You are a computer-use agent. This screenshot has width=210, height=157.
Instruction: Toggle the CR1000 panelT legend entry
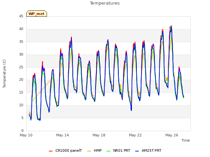(65, 150)
